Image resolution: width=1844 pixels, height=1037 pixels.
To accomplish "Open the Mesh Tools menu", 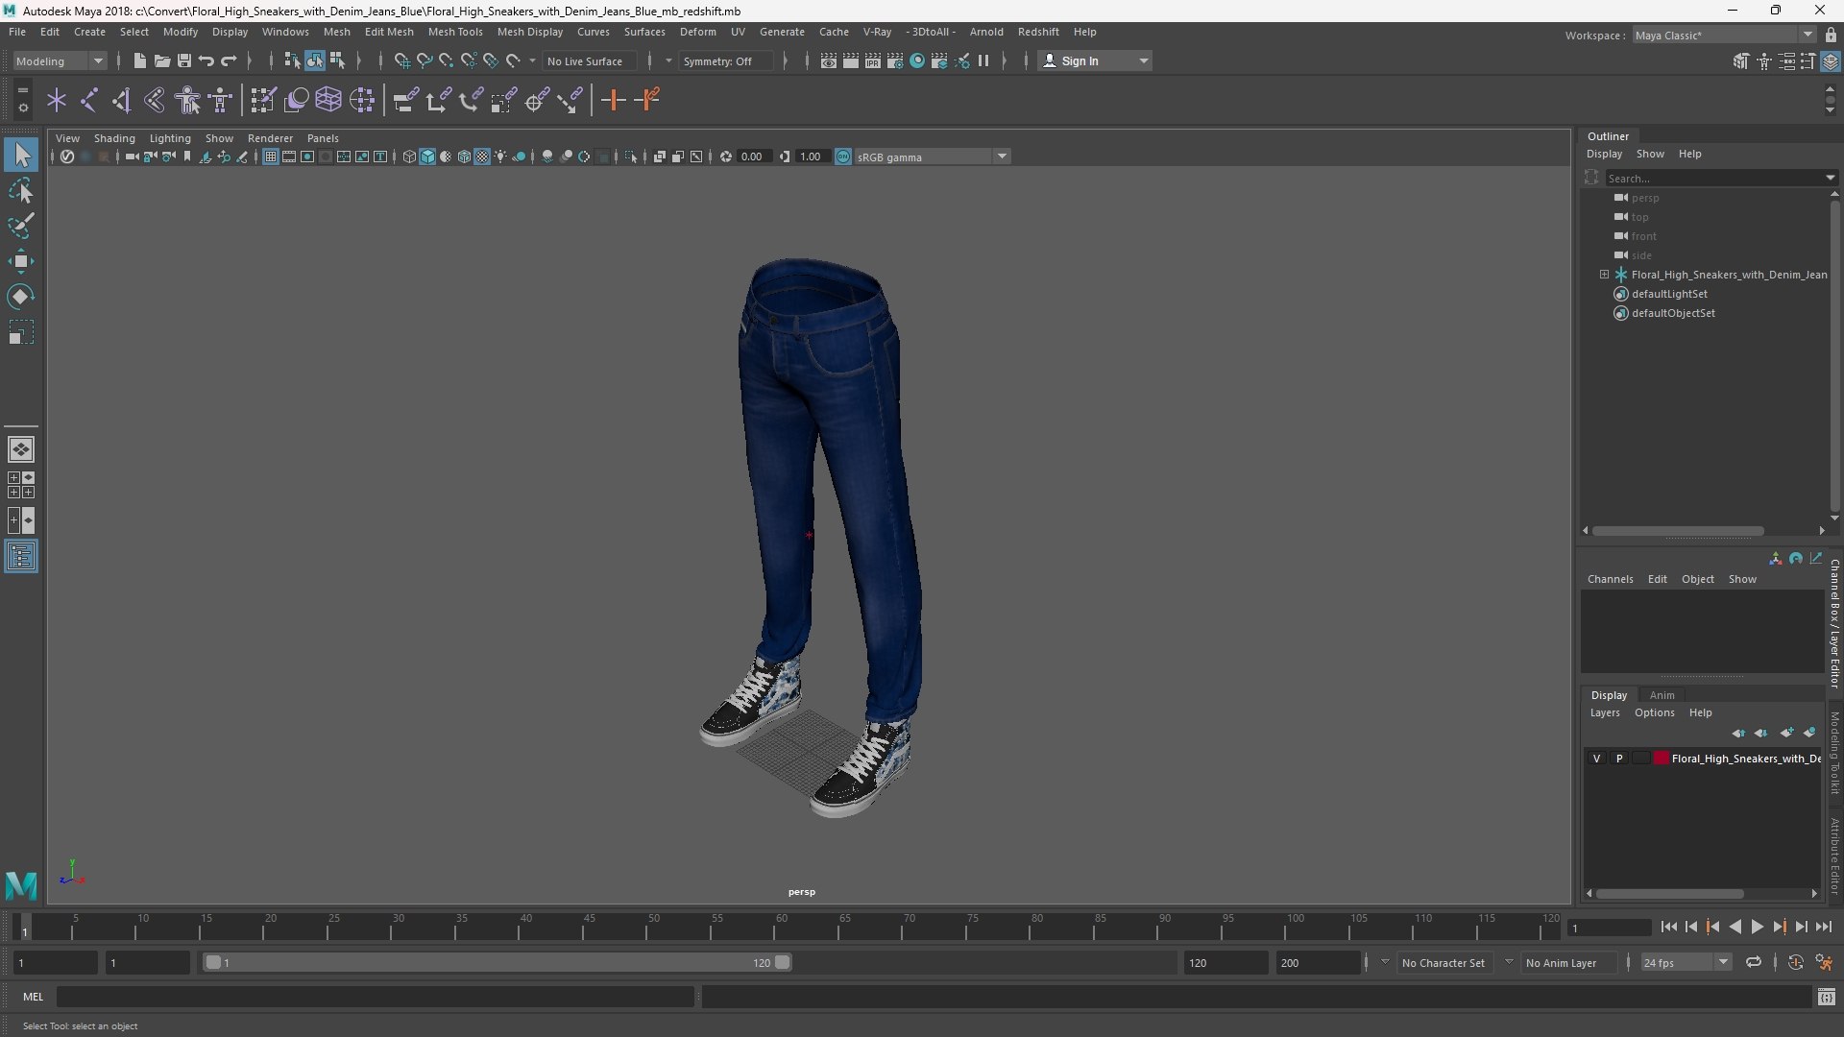I will coord(455,32).
